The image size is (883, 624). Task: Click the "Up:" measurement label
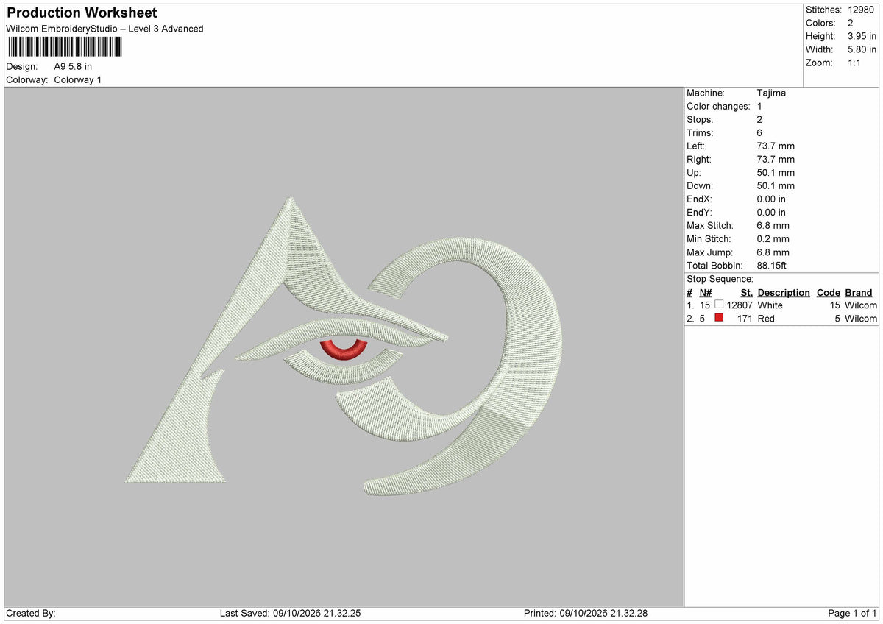694,172
